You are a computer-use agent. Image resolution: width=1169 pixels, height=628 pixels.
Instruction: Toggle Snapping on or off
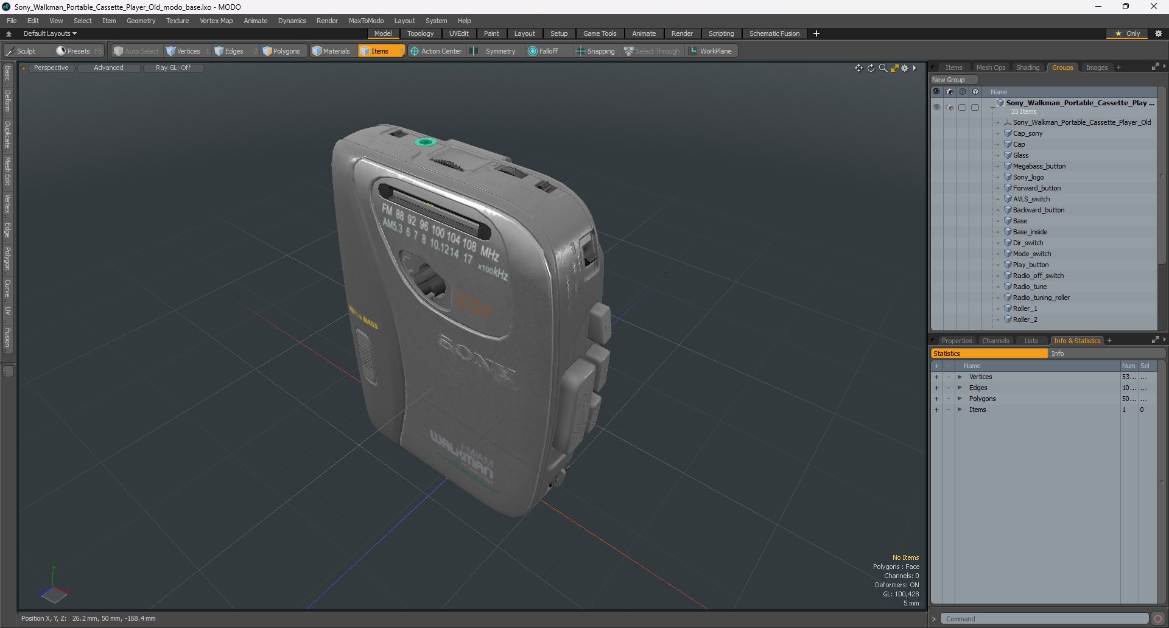[595, 51]
